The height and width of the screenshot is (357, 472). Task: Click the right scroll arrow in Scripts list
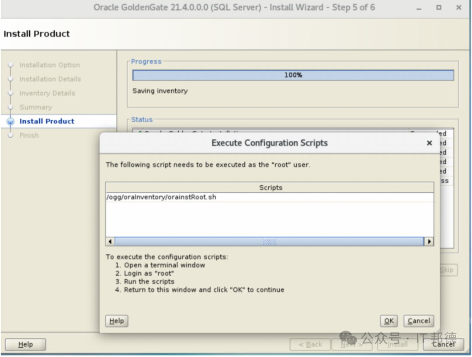click(x=429, y=242)
